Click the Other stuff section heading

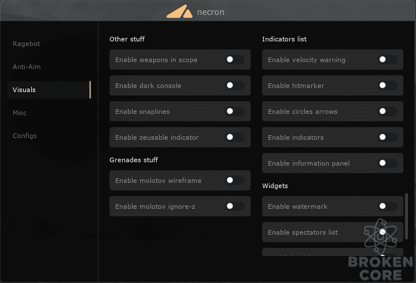click(x=127, y=39)
